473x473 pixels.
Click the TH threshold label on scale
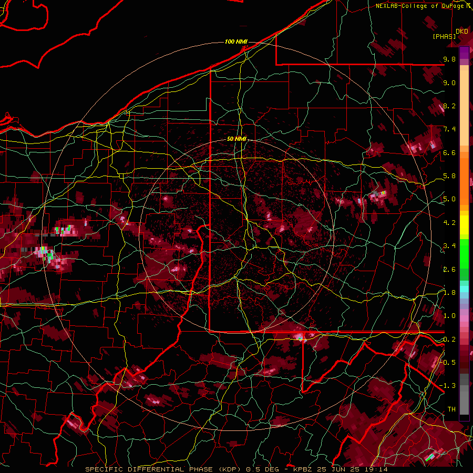click(x=451, y=409)
